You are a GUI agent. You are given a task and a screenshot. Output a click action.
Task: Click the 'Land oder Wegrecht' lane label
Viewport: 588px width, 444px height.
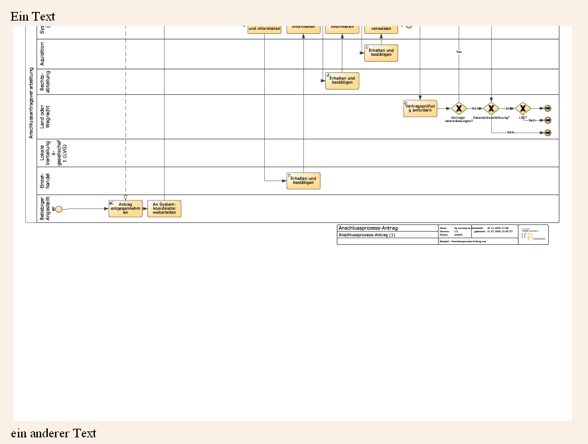coord(44,117)
